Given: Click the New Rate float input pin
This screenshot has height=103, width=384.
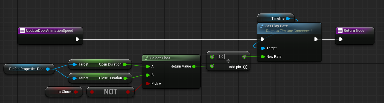Looking at the screenshot, I should 262,57.
